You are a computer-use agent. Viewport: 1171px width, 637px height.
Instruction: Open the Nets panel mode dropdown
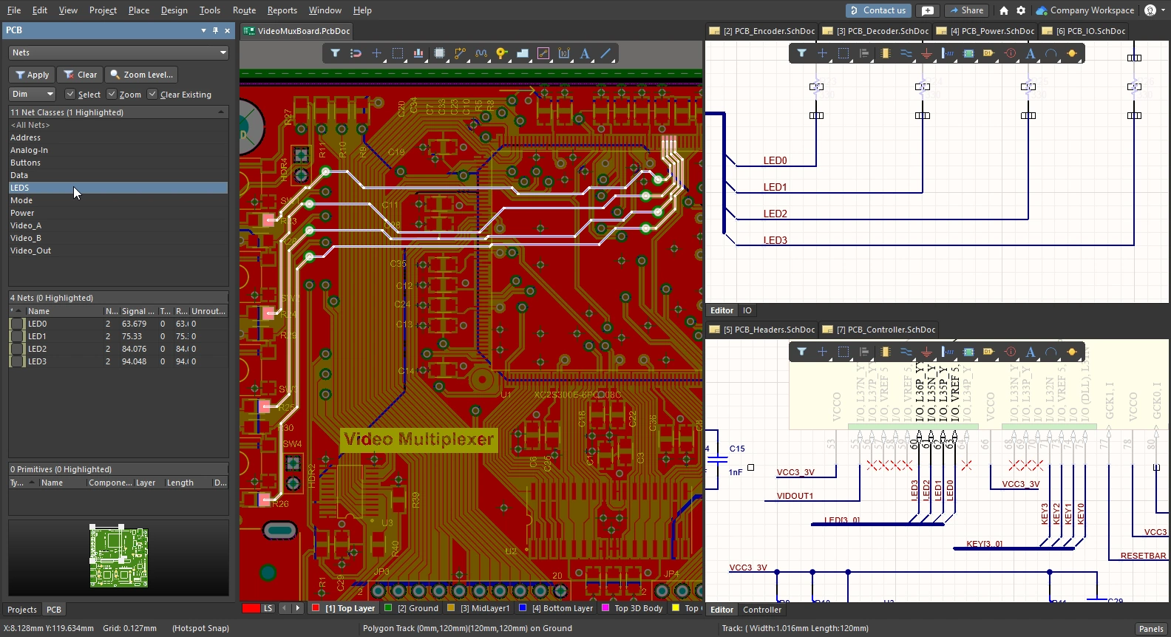pyautogui.click(x=223, y=52)
